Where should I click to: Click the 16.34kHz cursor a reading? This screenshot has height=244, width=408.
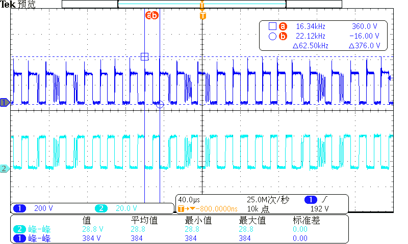coord(311,26)
